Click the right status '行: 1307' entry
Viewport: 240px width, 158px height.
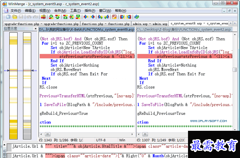(x=143, y=140)
